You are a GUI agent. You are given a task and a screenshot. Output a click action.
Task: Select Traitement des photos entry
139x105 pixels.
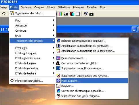click(33, 41)
